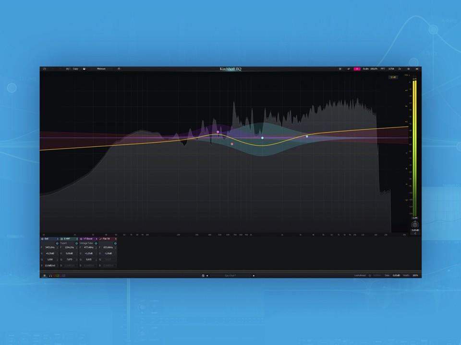Go to next preset arrow
This screenshot has height=345, width=461.
coord(254,276)
